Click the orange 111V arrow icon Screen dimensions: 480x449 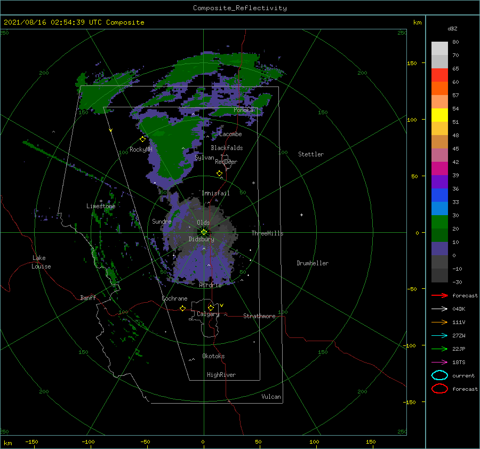[x=439, y=322]
